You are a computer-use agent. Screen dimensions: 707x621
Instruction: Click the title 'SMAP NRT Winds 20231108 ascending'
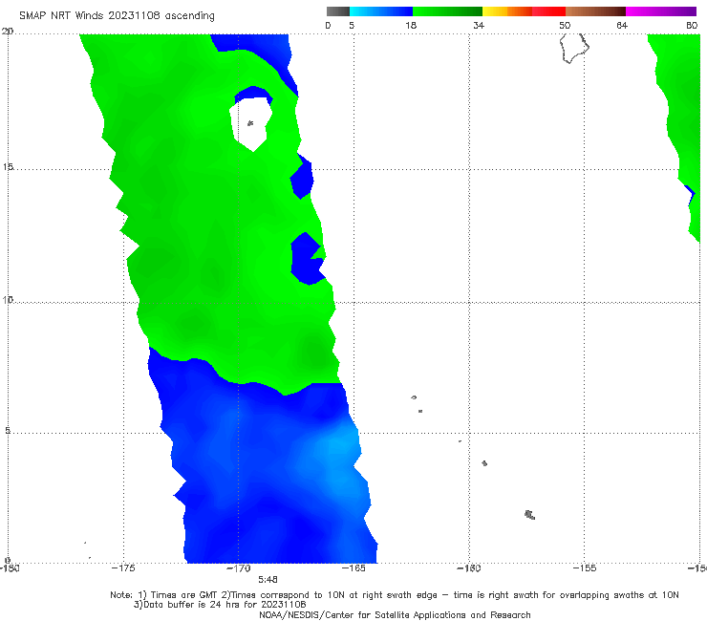pyautogui.click(x=117, y=15)
